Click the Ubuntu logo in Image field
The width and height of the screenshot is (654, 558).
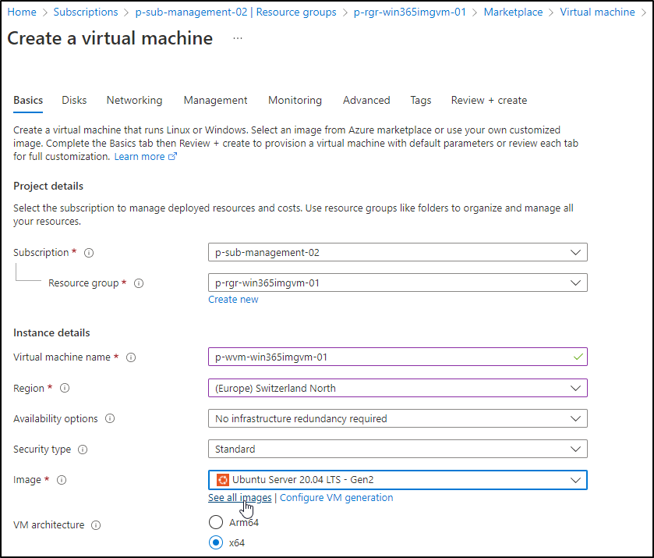click(x=223, y=480)
